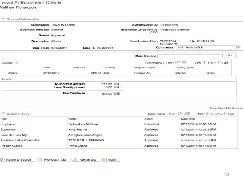Show previous row arrow in Details grid
This screenshot has width=244, height=183.
click(204, 62)
